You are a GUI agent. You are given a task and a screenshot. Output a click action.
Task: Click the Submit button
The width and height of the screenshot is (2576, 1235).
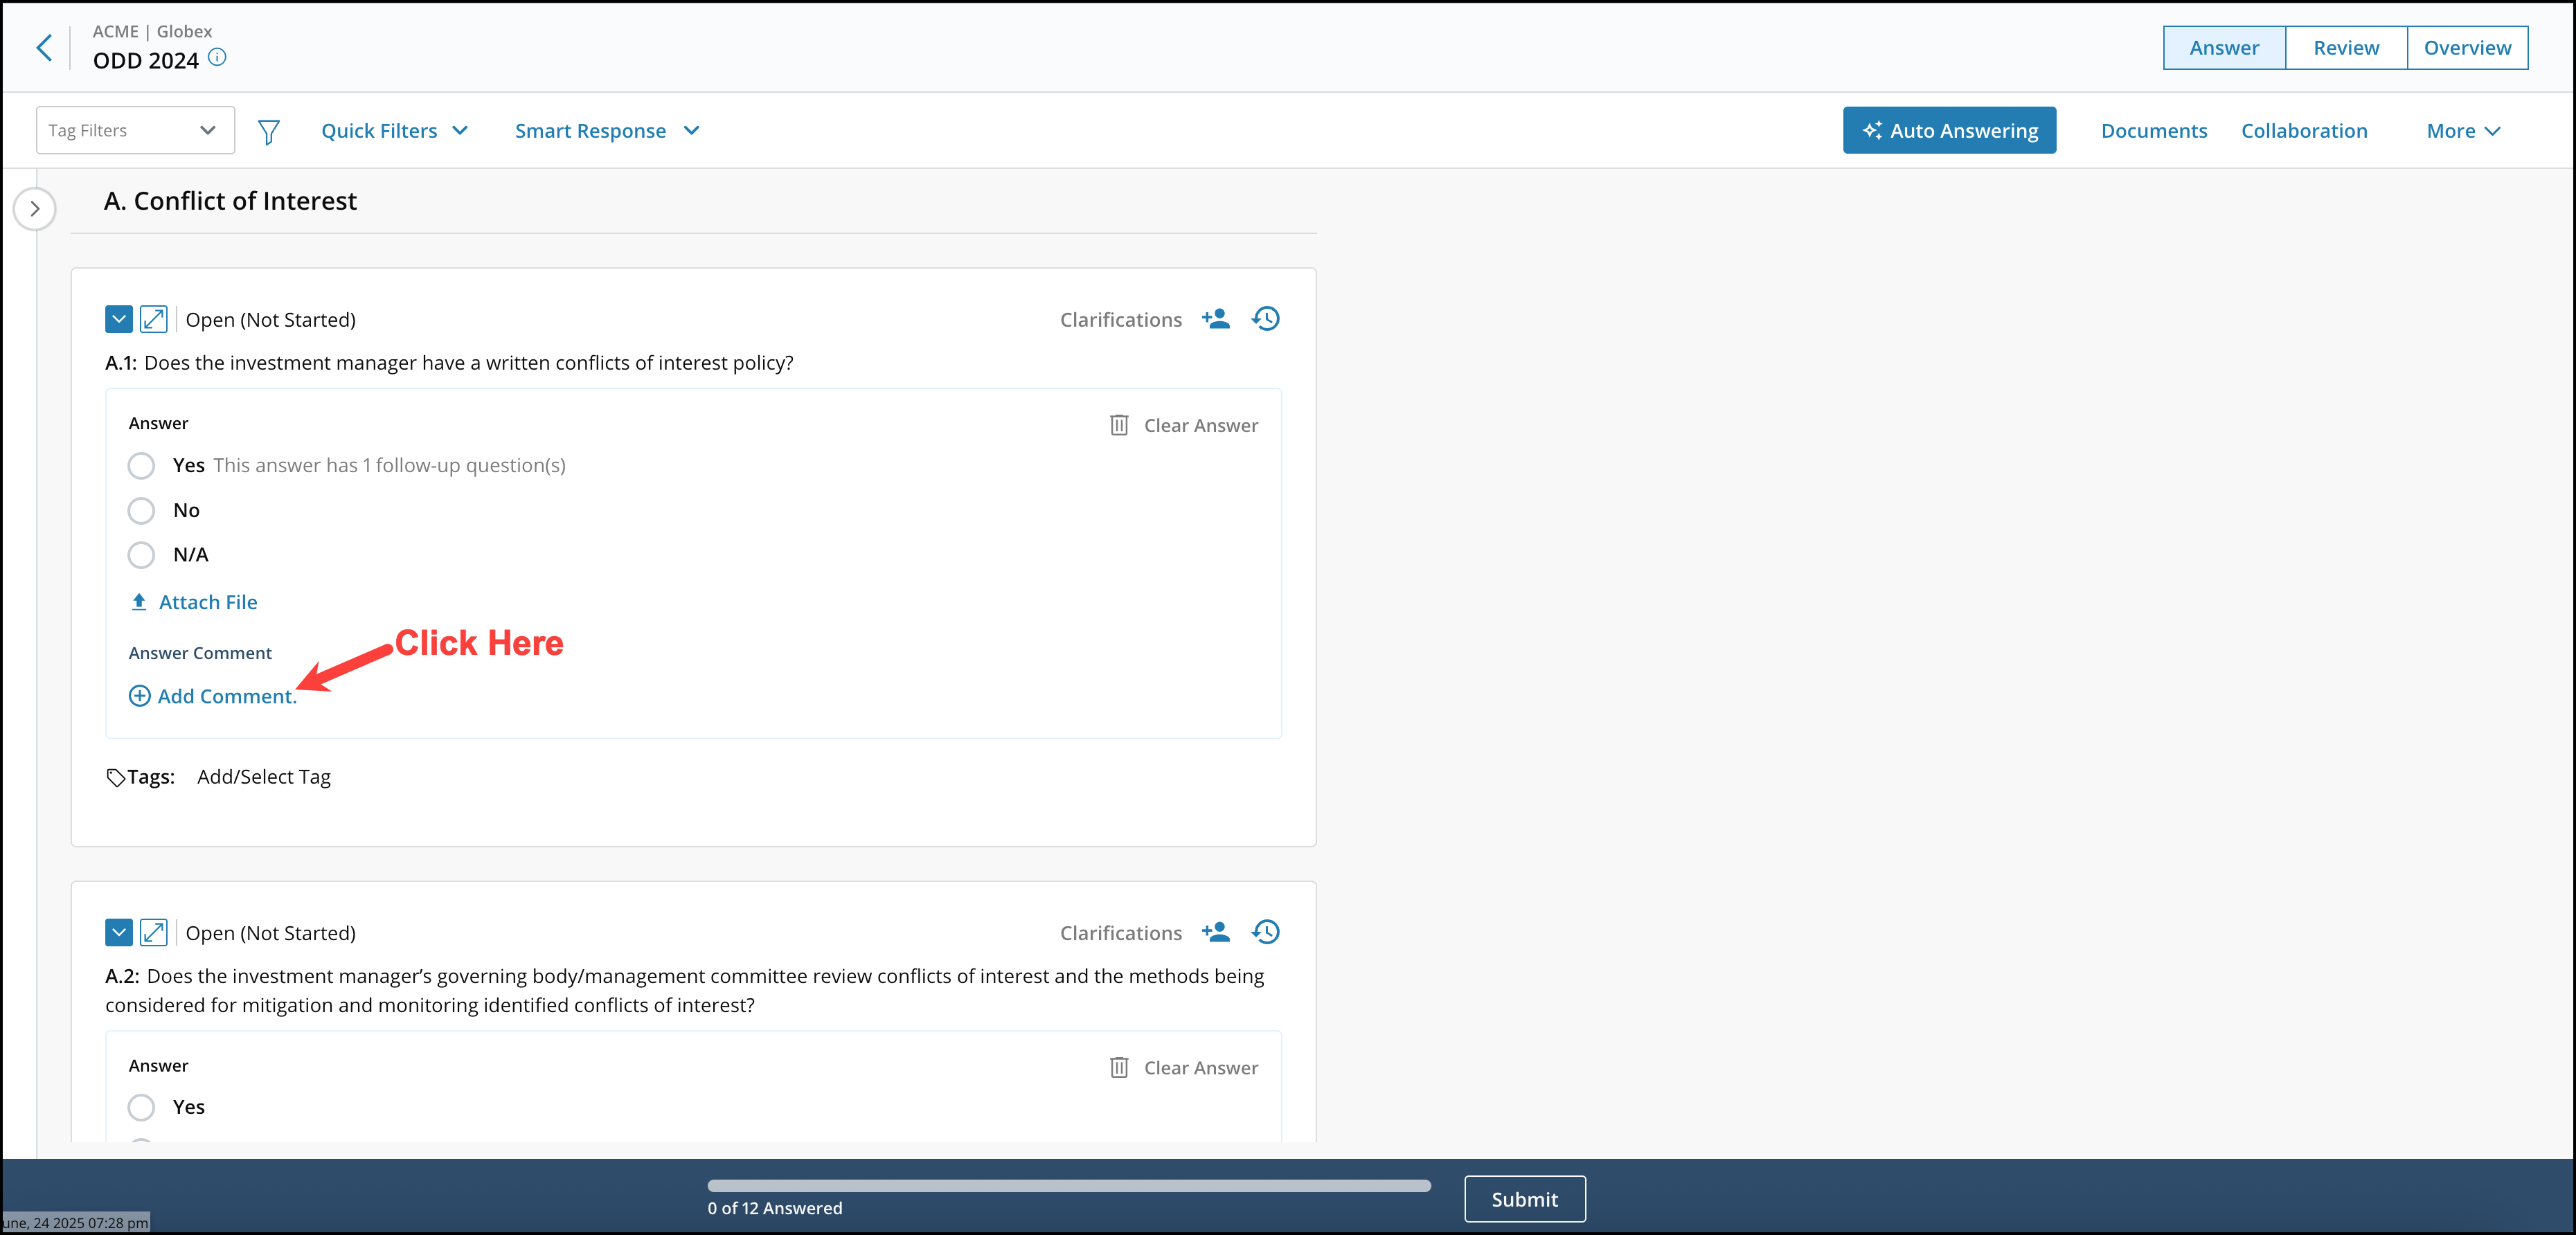[x=1524, y=1199]
